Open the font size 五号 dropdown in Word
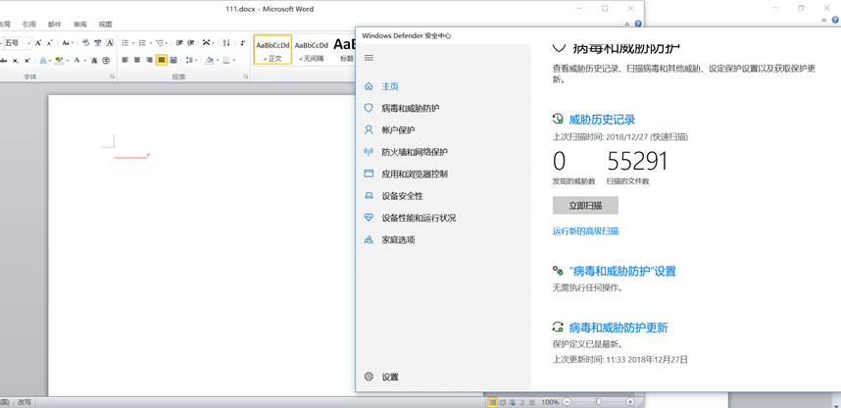841x408 pixels. 29,43
